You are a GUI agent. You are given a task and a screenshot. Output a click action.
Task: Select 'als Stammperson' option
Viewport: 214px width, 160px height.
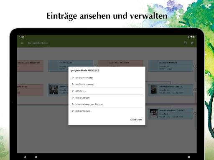pyautogui.click(x=107, y=84)
